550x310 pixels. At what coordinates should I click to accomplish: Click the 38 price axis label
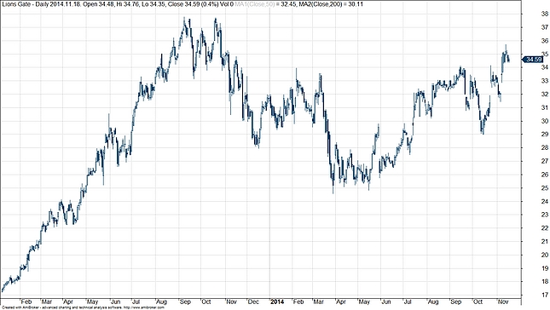(x=545, y=14)
